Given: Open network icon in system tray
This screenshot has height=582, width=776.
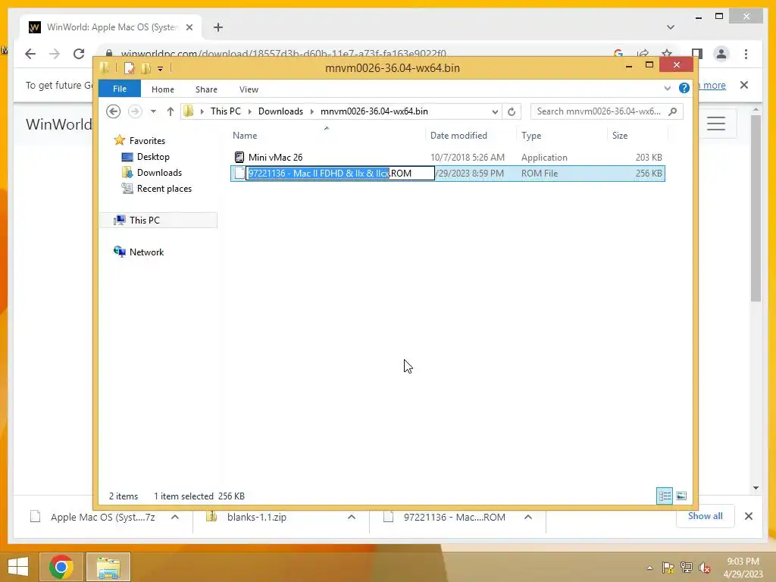Looking at the screenshot, I should (687, 567).
